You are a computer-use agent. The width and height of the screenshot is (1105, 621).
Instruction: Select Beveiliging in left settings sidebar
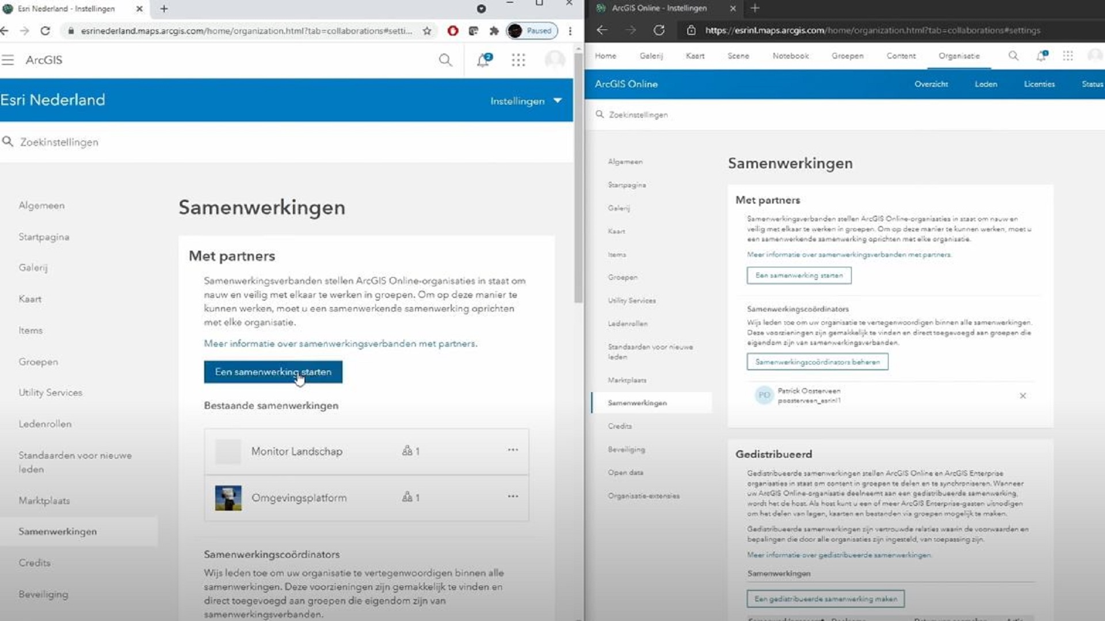pos(43,594)
